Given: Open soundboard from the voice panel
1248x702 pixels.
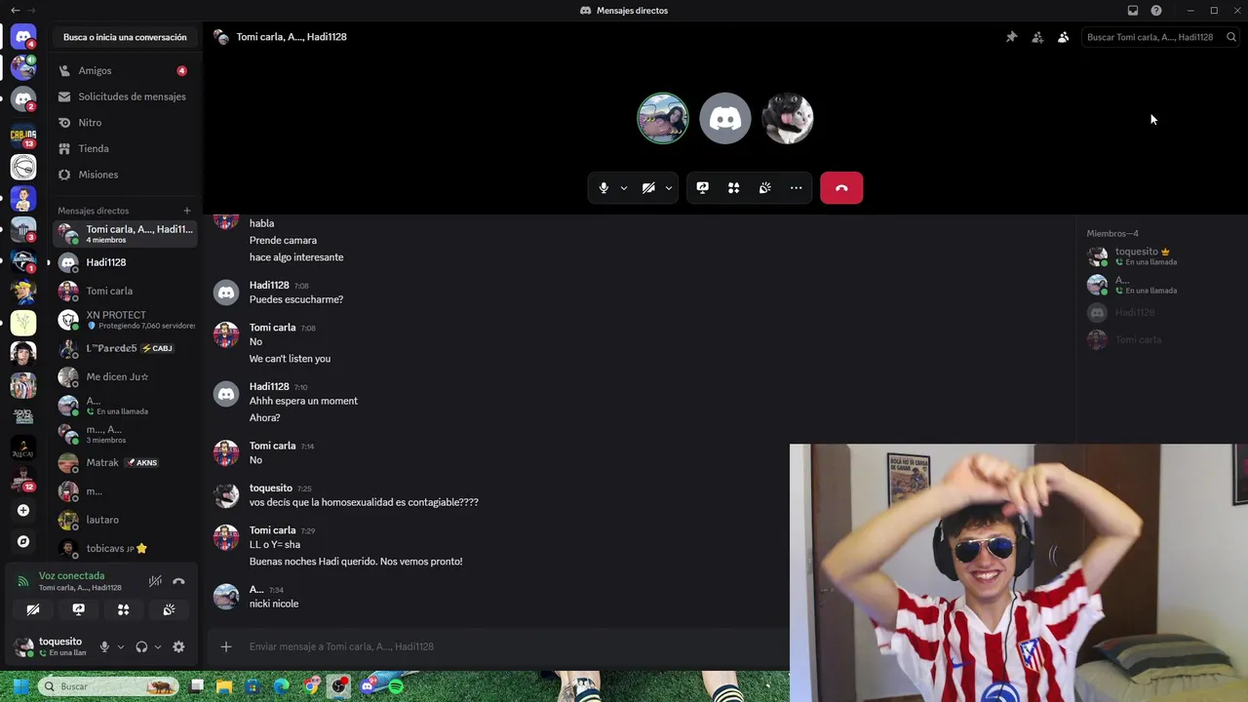Looking at the screenshot, I should point(169,609).
